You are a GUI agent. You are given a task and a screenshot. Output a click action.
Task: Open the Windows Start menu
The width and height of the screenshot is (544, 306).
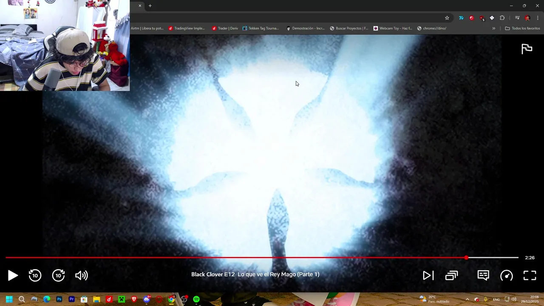coord(9,299)
